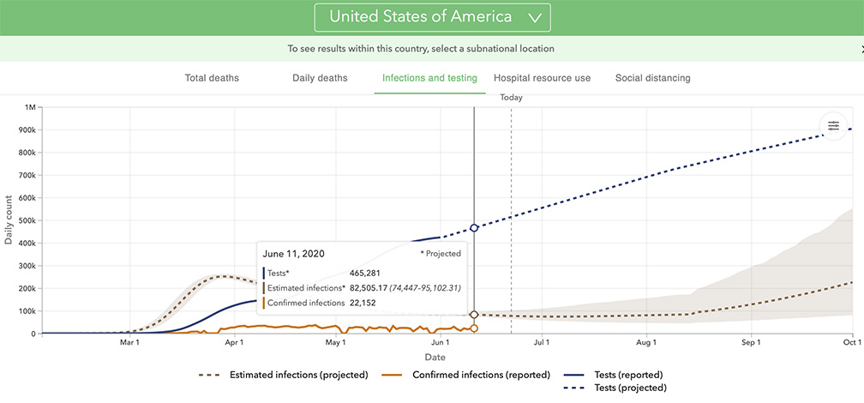Click the Mar 1 x-axis label
Viewport: 864px width, 403px height.
(x=129, y=342)
